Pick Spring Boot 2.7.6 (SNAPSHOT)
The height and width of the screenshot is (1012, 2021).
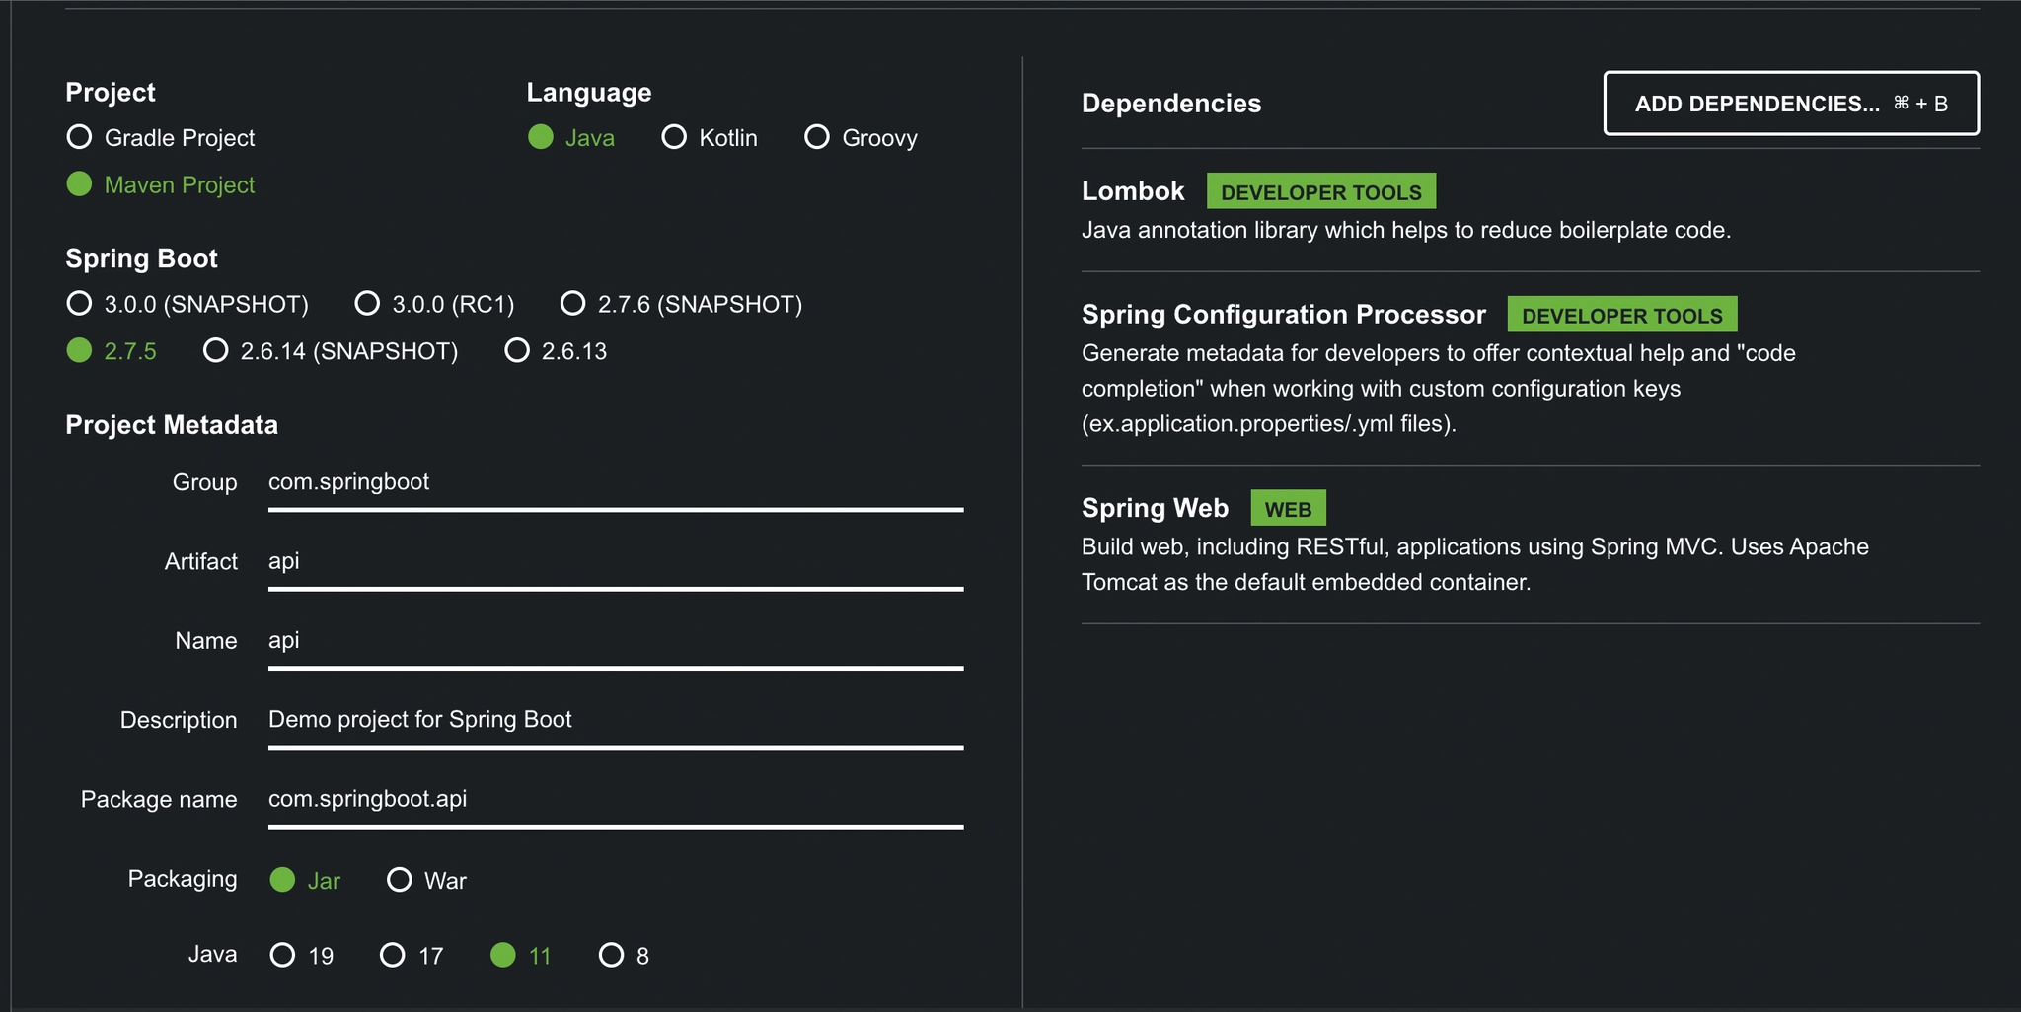[x=573, y=304]
